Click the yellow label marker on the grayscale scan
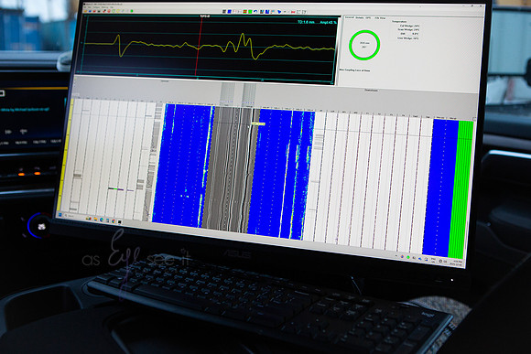 (259, 123)
